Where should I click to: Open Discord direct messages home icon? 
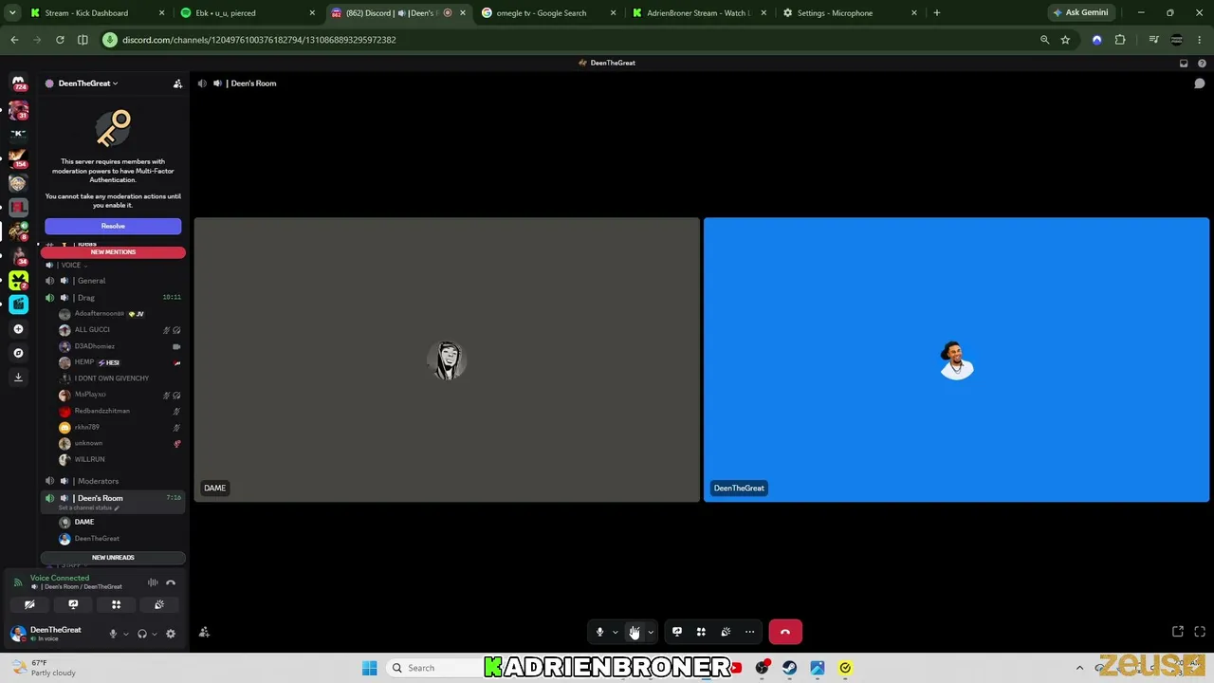point(18,83)
